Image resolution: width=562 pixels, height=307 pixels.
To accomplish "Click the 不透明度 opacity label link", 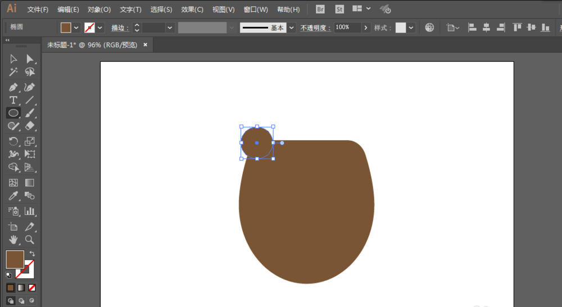I will coord(315,28).
